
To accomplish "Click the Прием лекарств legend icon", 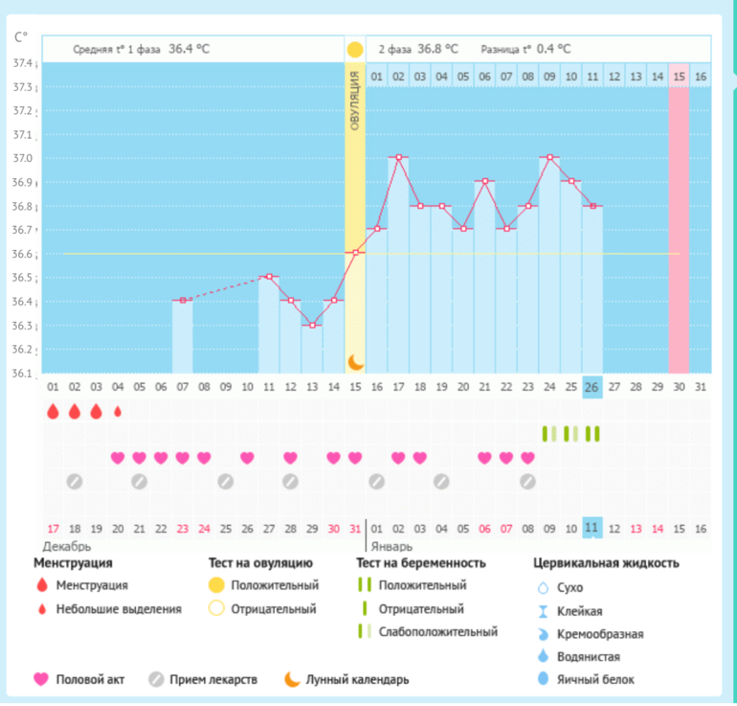I will [x=156, y=679].
